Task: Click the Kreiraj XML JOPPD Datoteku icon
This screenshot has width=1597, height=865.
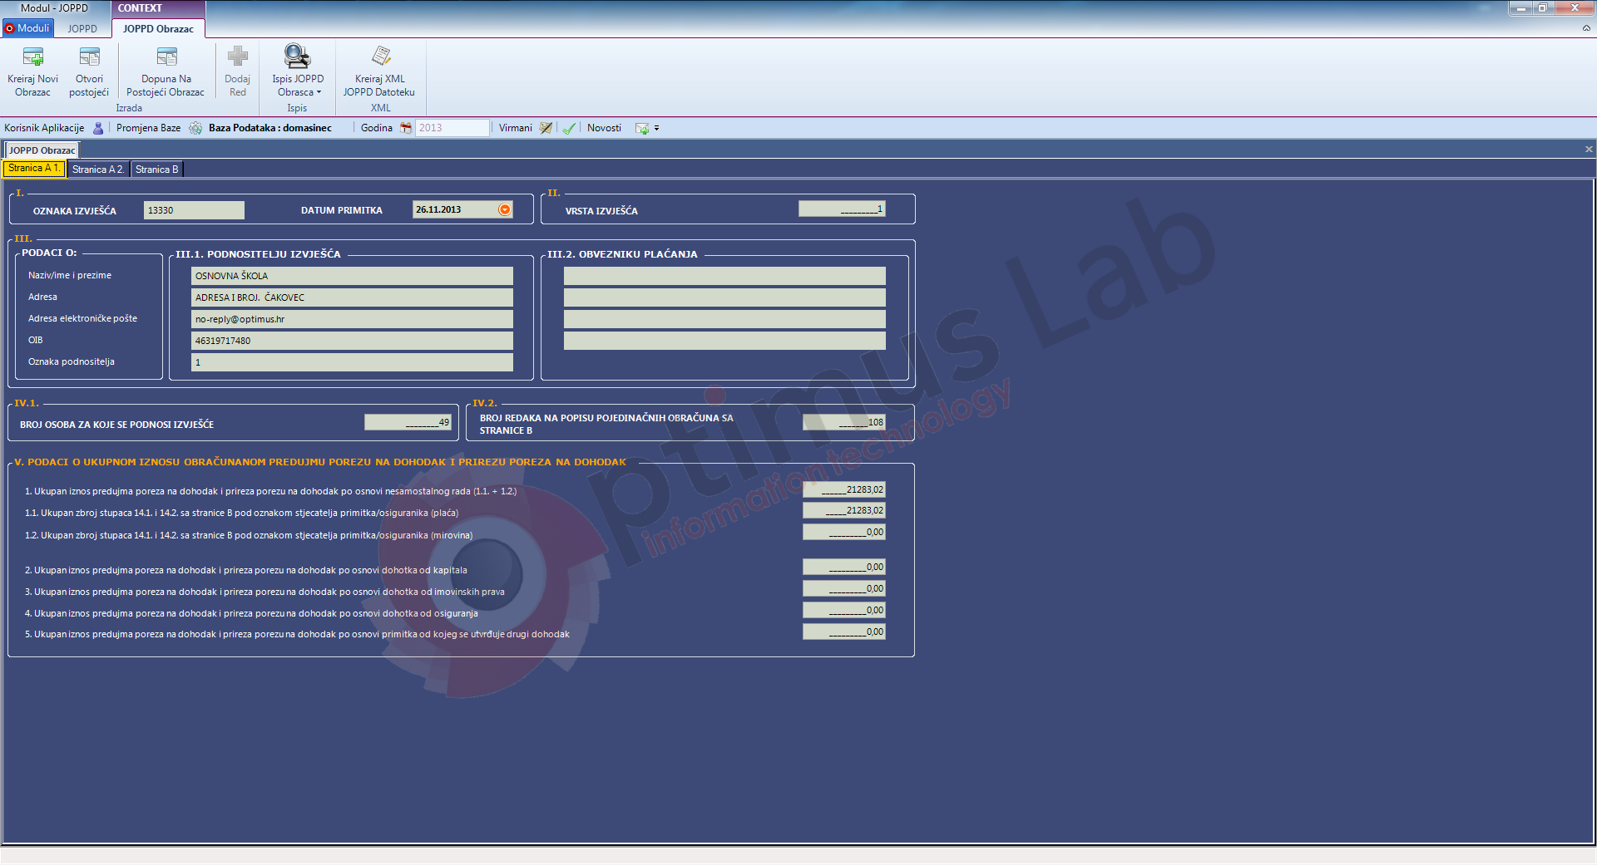Action: pyautogui.click(x=381, y=57)
